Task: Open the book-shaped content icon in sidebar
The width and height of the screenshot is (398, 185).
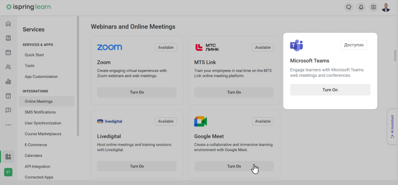Action: coord(9,38)
